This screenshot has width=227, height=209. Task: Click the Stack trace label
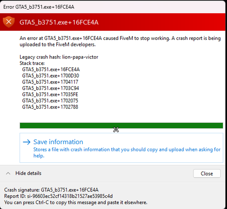(32, 63)
